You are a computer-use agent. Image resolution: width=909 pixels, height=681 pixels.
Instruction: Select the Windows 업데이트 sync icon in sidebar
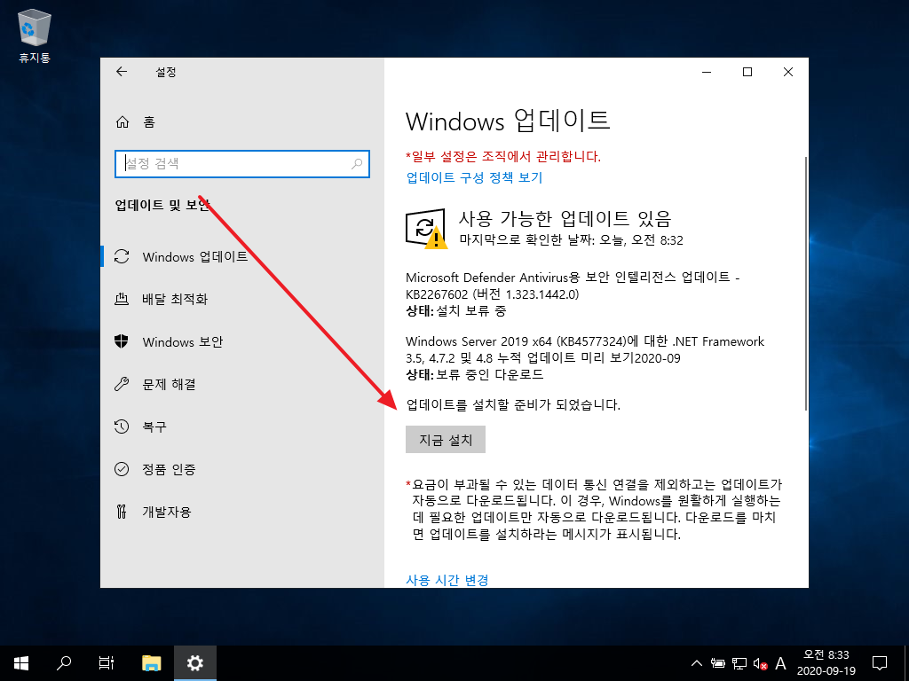(122, 256)
